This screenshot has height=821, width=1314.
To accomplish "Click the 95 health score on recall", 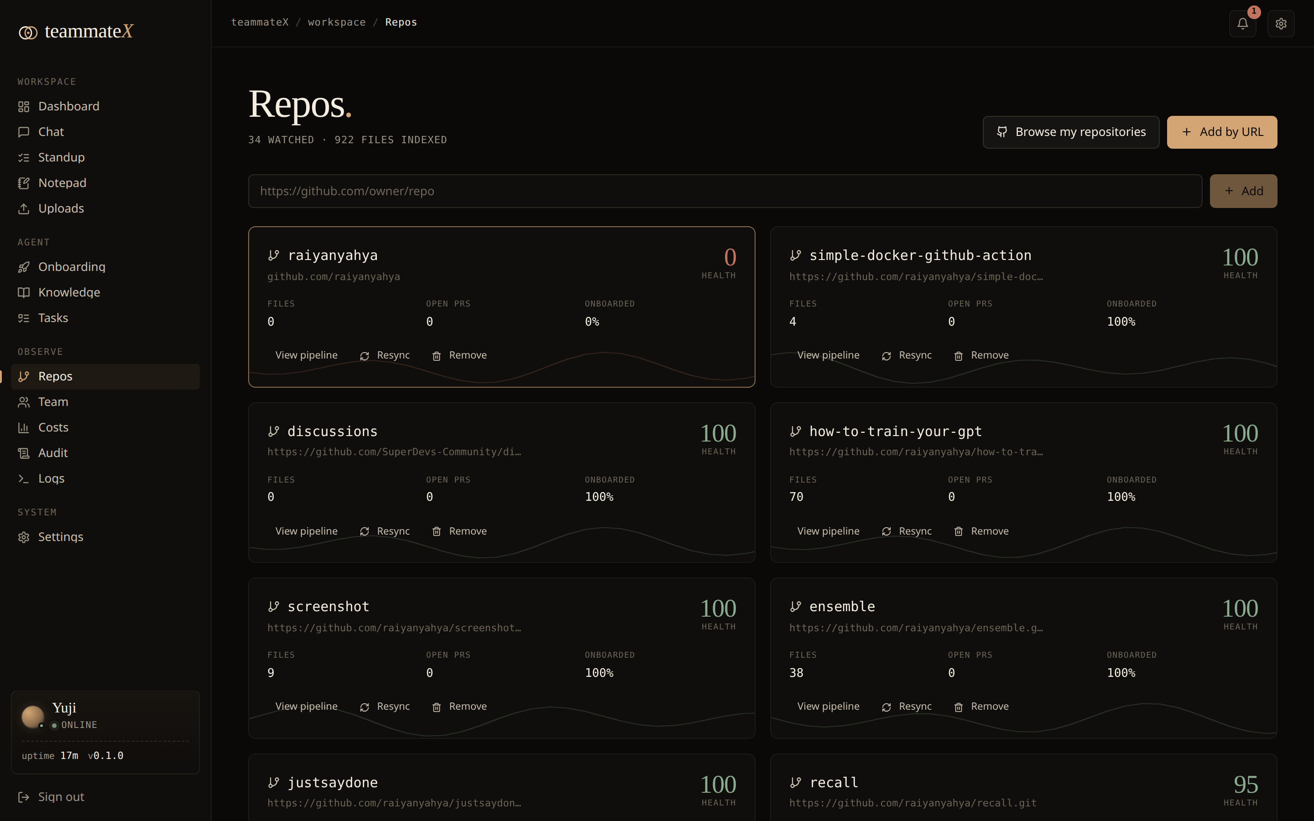I will tap(1246, 785).
